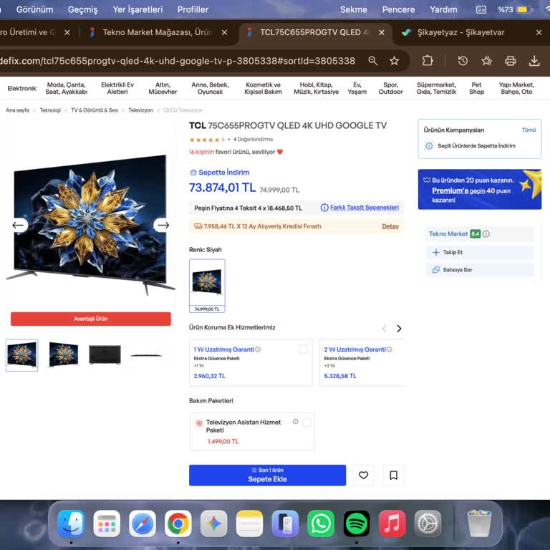Bookmark this page with the star icon
550x550 pixels.
pyautogui.click(x=395, y=61)
